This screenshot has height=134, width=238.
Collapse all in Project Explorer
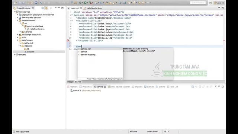[x=43, y=8]
